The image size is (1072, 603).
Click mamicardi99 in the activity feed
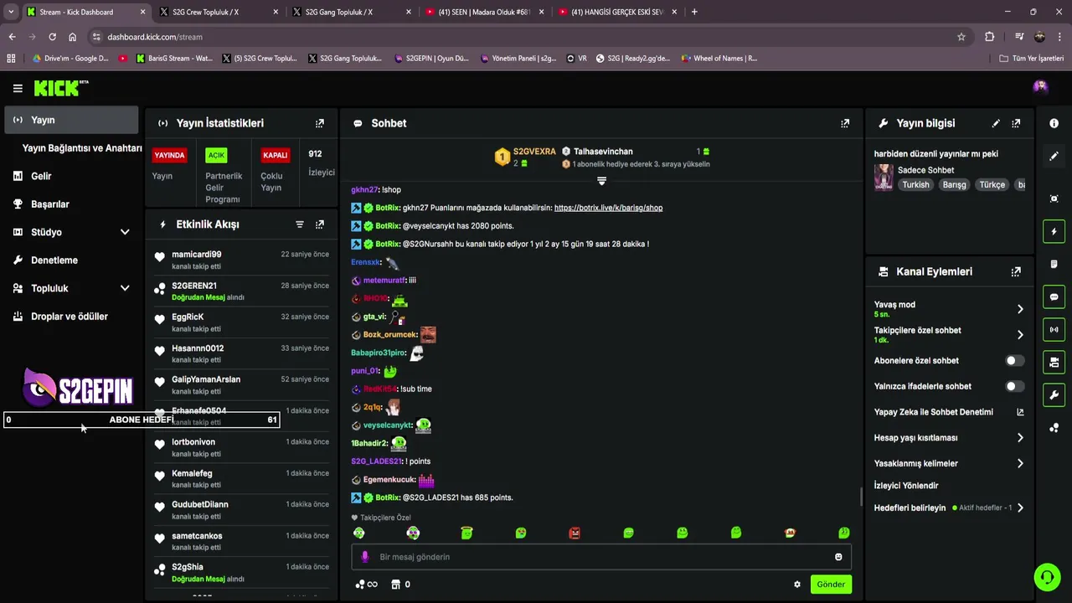coord(197,255)
